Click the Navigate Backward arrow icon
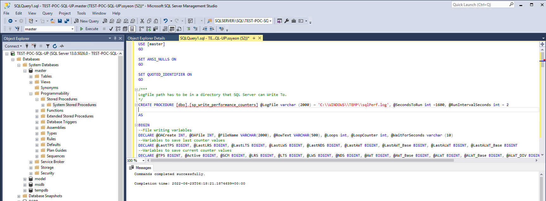Screen dimensions: 546x201 click(10, 21)
